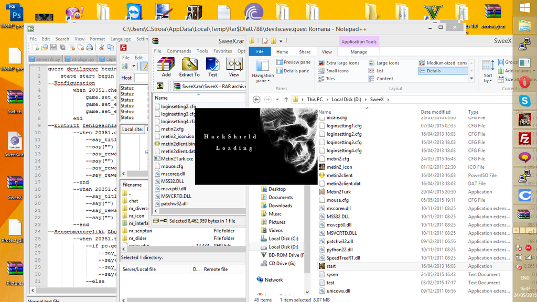Screen dimensions: 537x302
Task: Click the View icon in WinRAR toolbar
Action: (x=234, y=67)
